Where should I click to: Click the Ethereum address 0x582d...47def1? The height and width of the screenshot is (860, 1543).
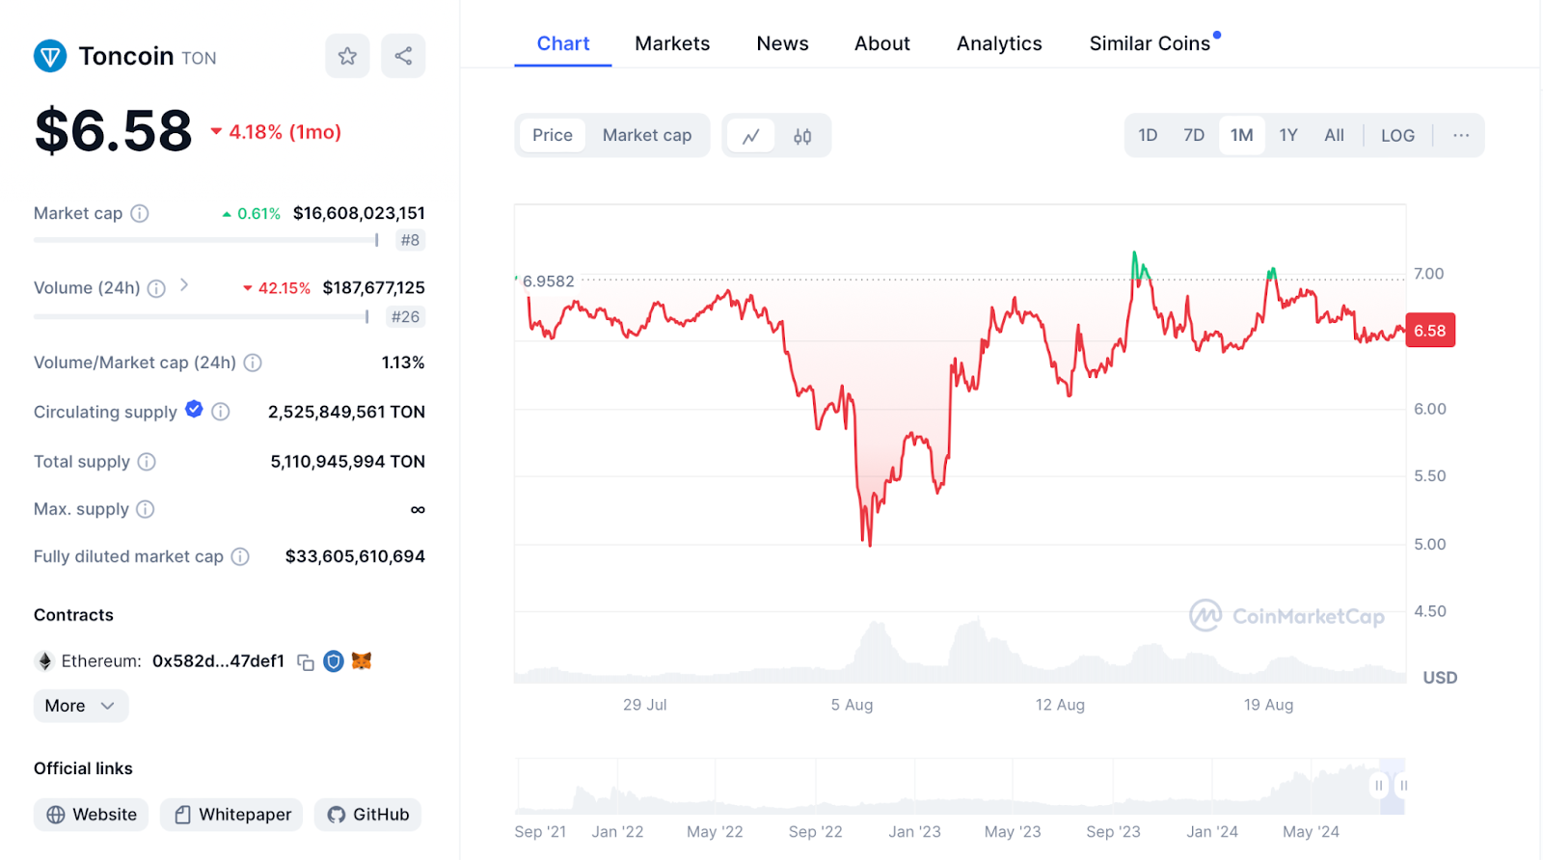click(218, 661)
